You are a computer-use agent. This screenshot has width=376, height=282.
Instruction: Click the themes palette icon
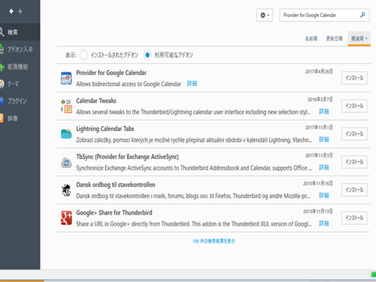2,84
